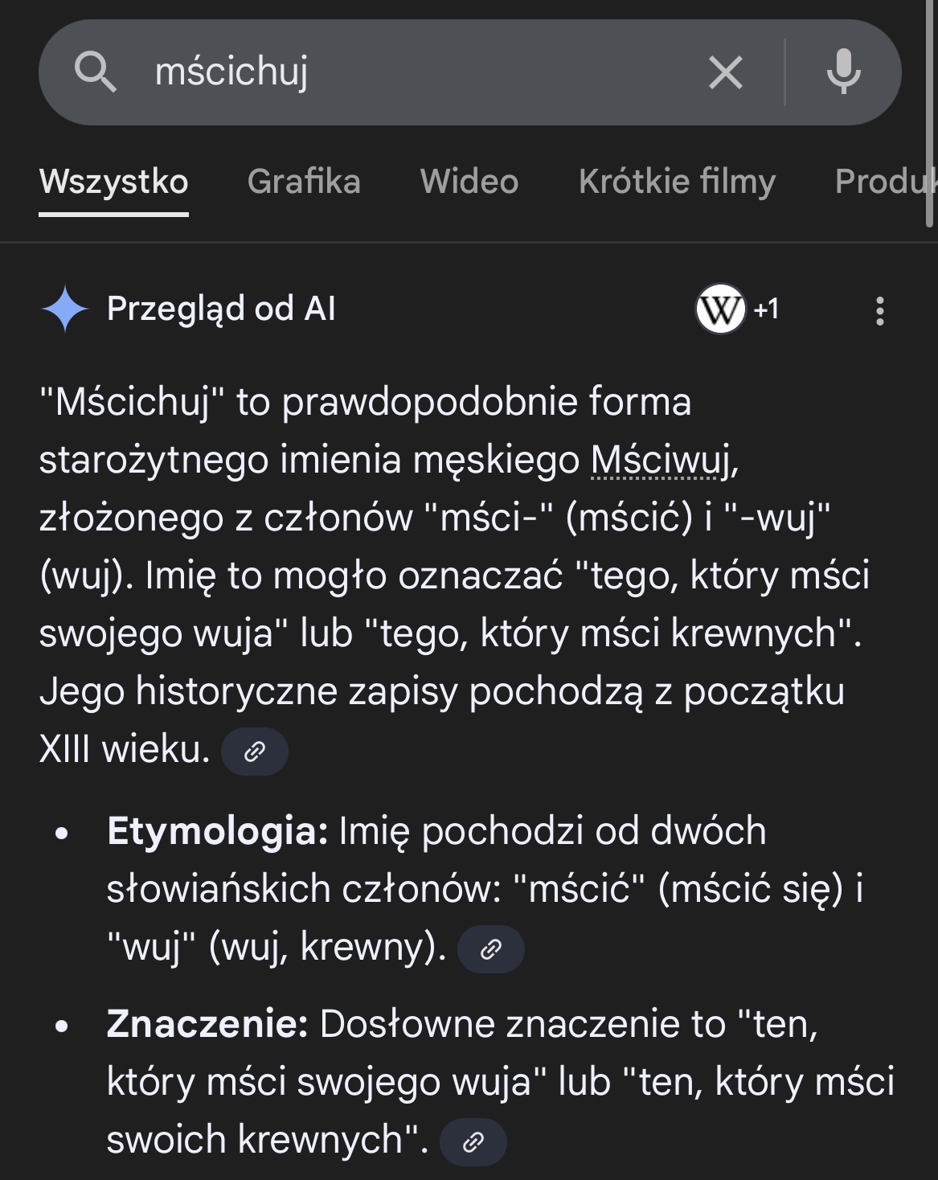Clear the search query with X
This screenshot has width=938, height=1180.
725,72
